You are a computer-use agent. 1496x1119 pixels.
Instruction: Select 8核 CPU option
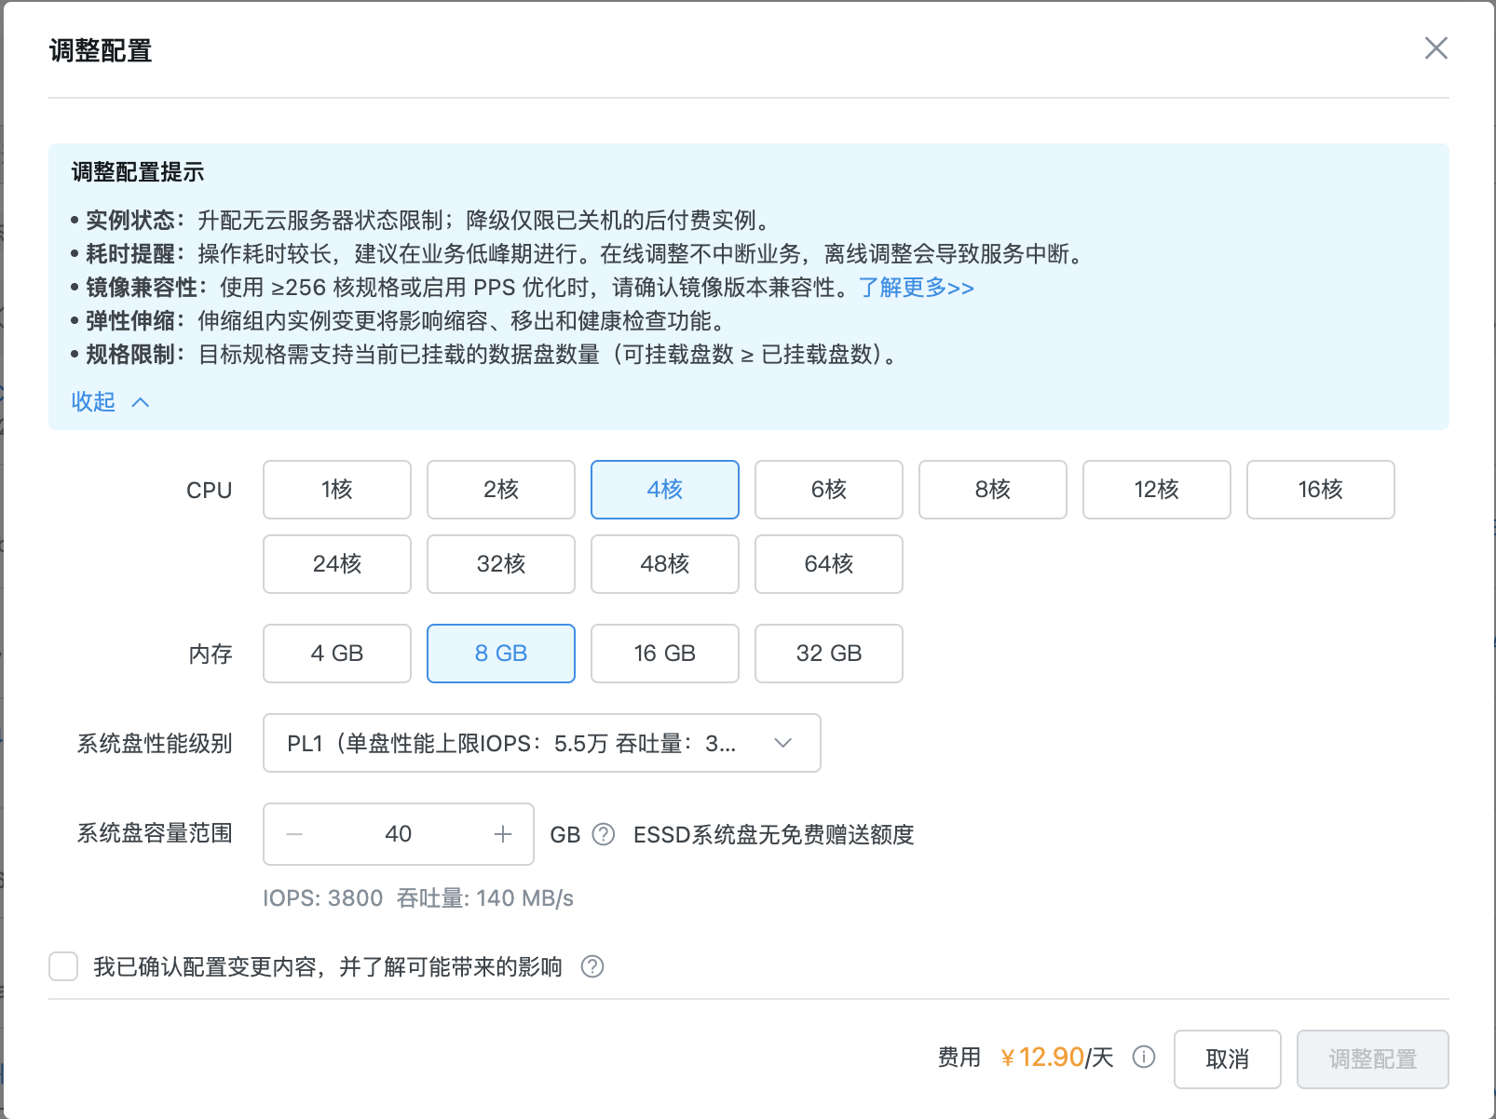992,490
